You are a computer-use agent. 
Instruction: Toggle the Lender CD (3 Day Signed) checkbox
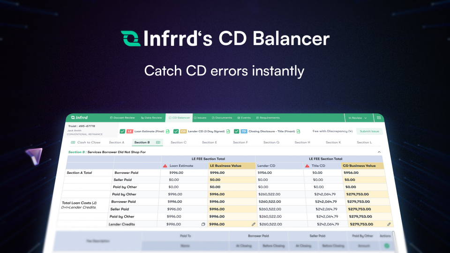pos(176,131)
